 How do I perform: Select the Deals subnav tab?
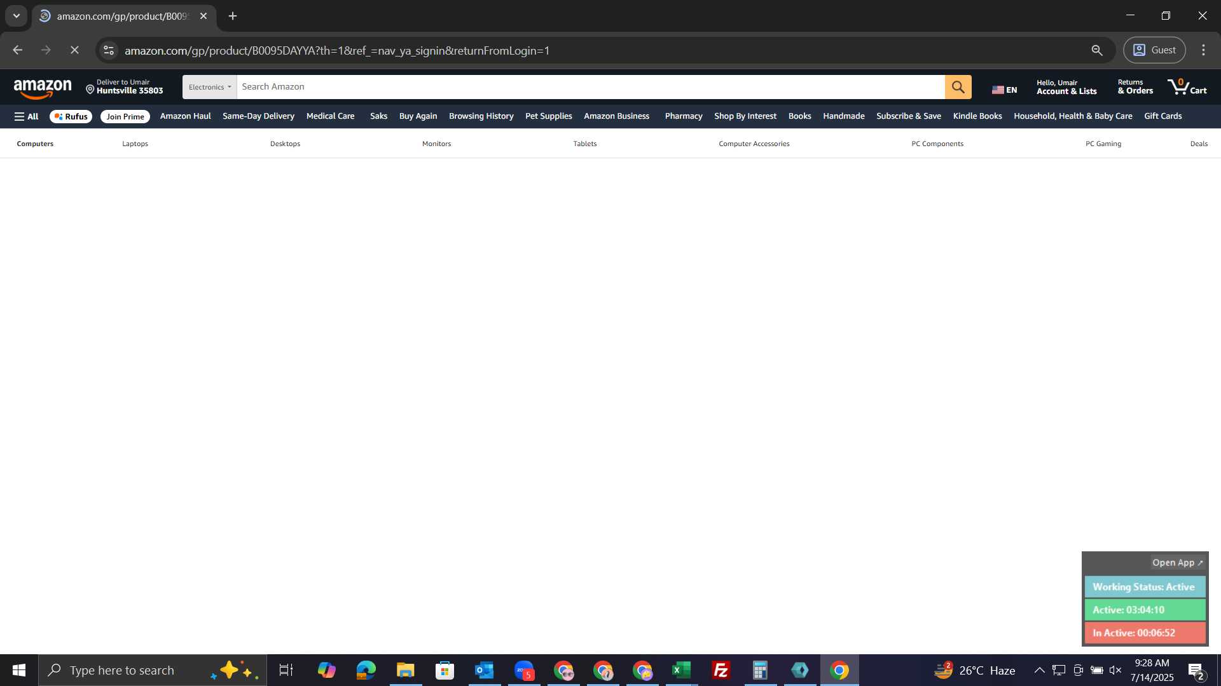(x=1199, y=144)
